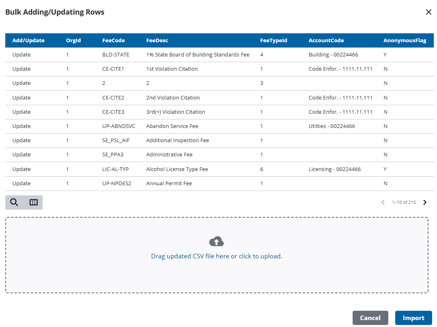Click the cloud upload icon
This screenshot has width=437, height=327.
click(x=216, y=242)
